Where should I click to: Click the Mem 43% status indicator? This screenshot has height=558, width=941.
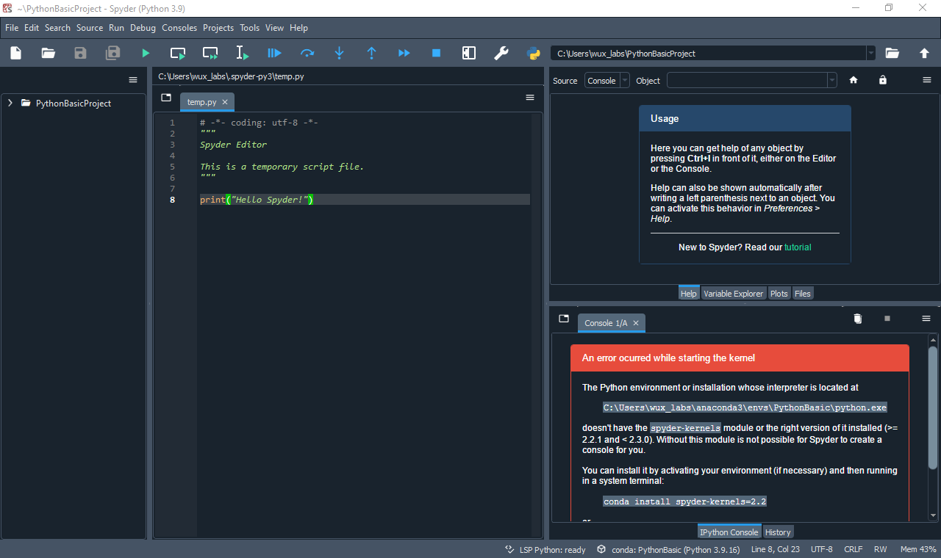click(x=918, y=550)
